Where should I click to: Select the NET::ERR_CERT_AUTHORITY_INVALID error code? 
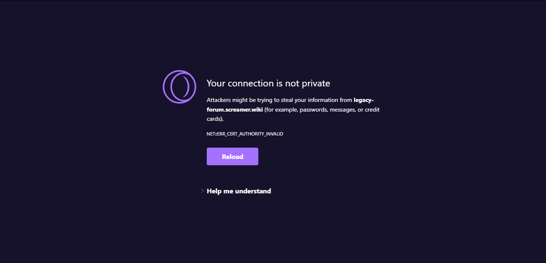[x=245, y=134]
